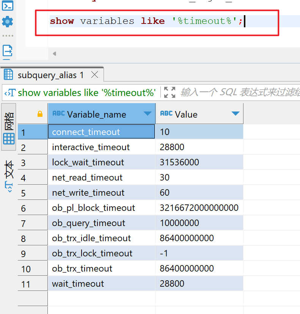Image resolution: width=300 pixels, height=314 pixels.
Task: Select the wait_timeout variable name cell
Action: pyautogui.click(x=78, y=284)
